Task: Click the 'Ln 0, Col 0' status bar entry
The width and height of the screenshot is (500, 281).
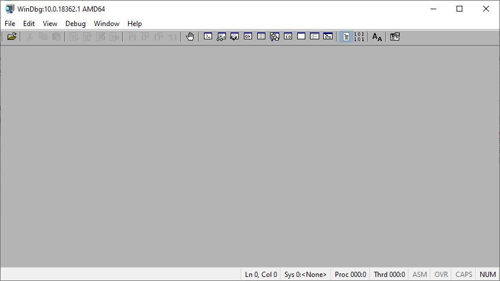Action: point(261,274)
